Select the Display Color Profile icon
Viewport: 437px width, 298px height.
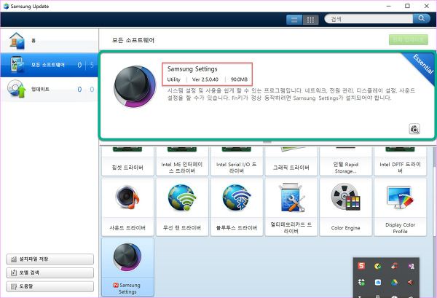click(400, 197)
